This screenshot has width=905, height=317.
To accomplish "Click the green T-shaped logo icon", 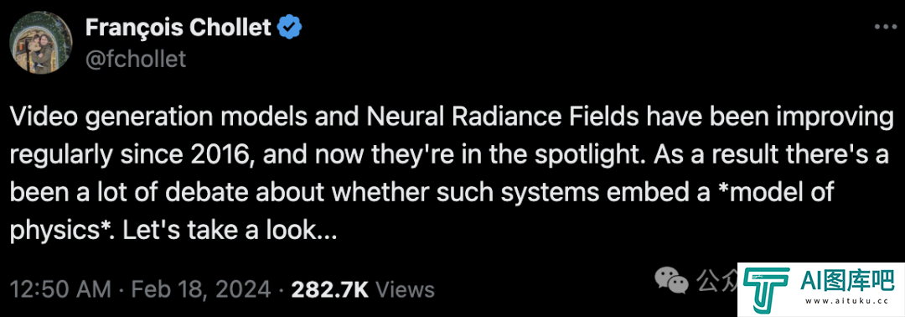I will (767, 288).
